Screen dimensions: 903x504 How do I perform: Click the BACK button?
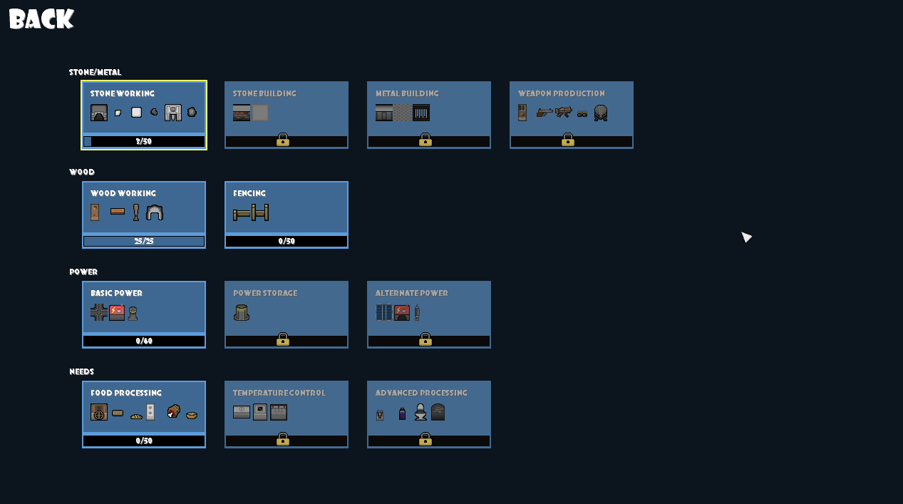pos(41,19)
